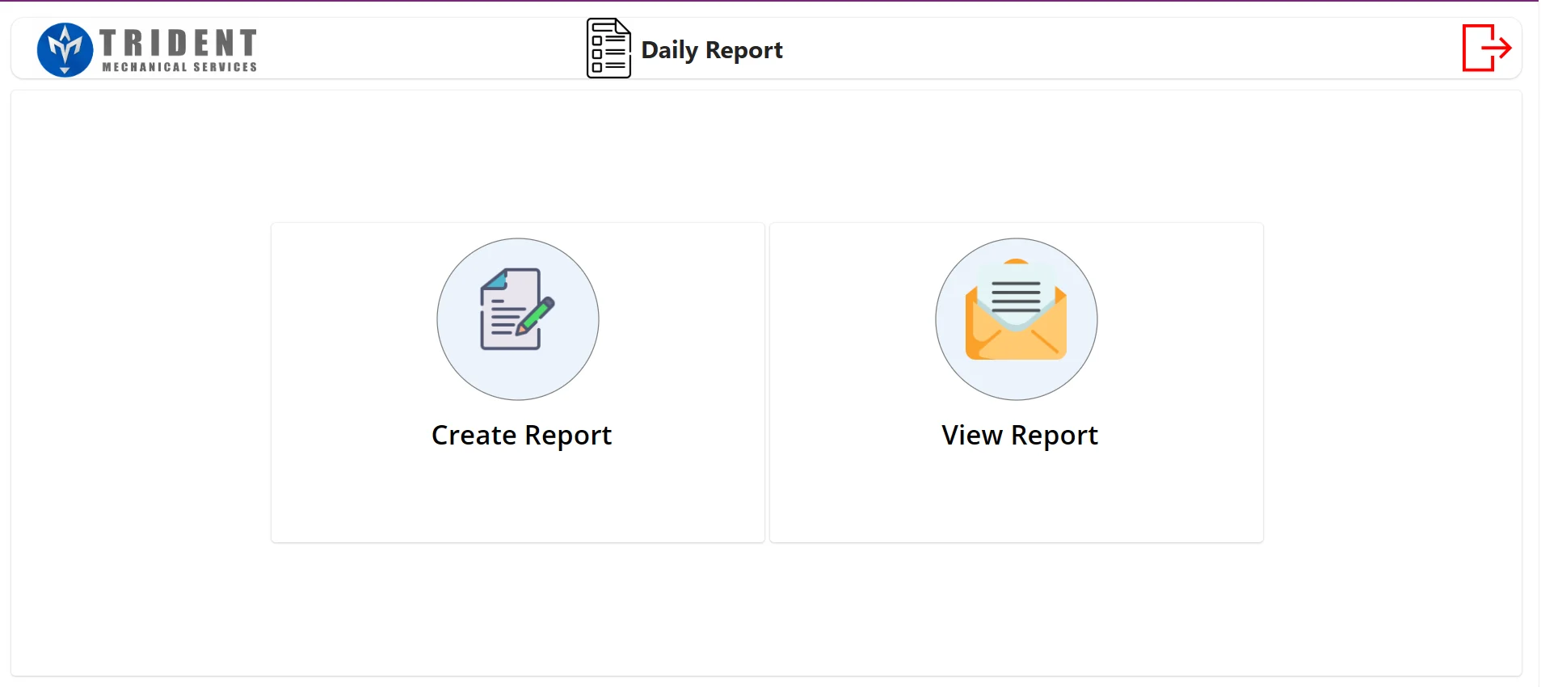This screenshot has width=1541, height=687.
Task: Click the lined letter inside the envelope
Action: click(x=1016, y=295)
